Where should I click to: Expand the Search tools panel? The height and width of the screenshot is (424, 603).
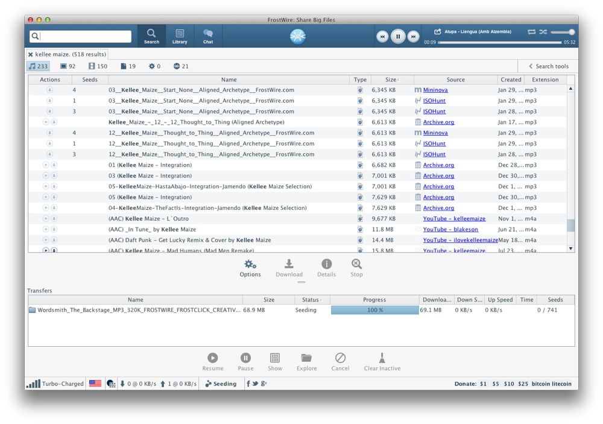point(548,66)
